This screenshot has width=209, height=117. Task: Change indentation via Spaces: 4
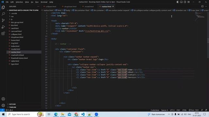point(165,110)
